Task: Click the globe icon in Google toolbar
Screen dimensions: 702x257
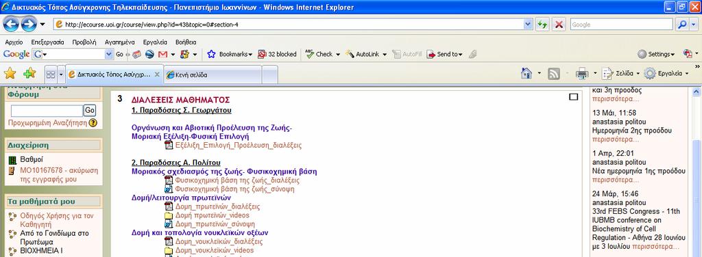Action: (x=149, y=54)
